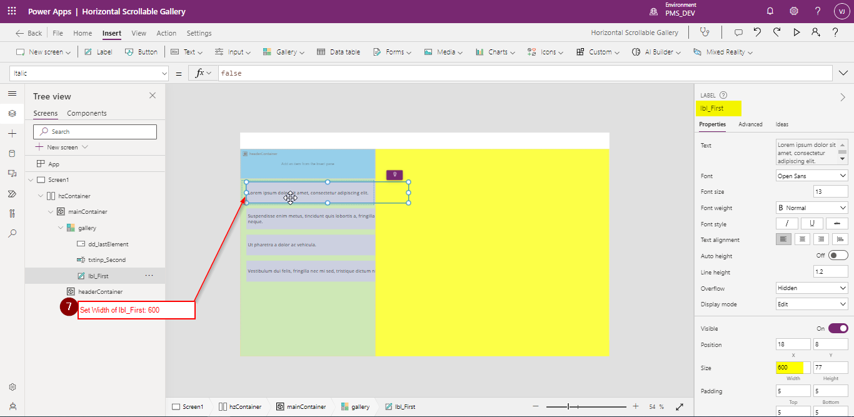Insert a Data table
854x417 pixels.
(x=338, y=52)
